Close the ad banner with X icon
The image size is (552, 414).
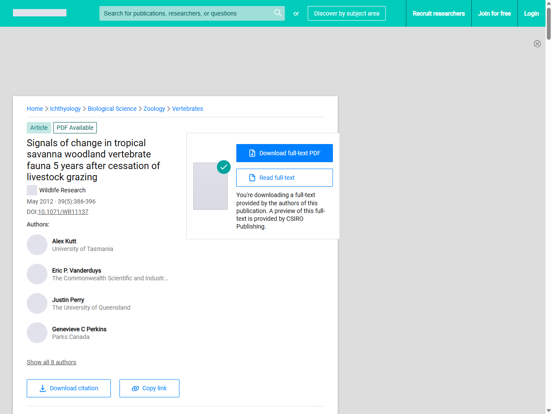[537, 44]
